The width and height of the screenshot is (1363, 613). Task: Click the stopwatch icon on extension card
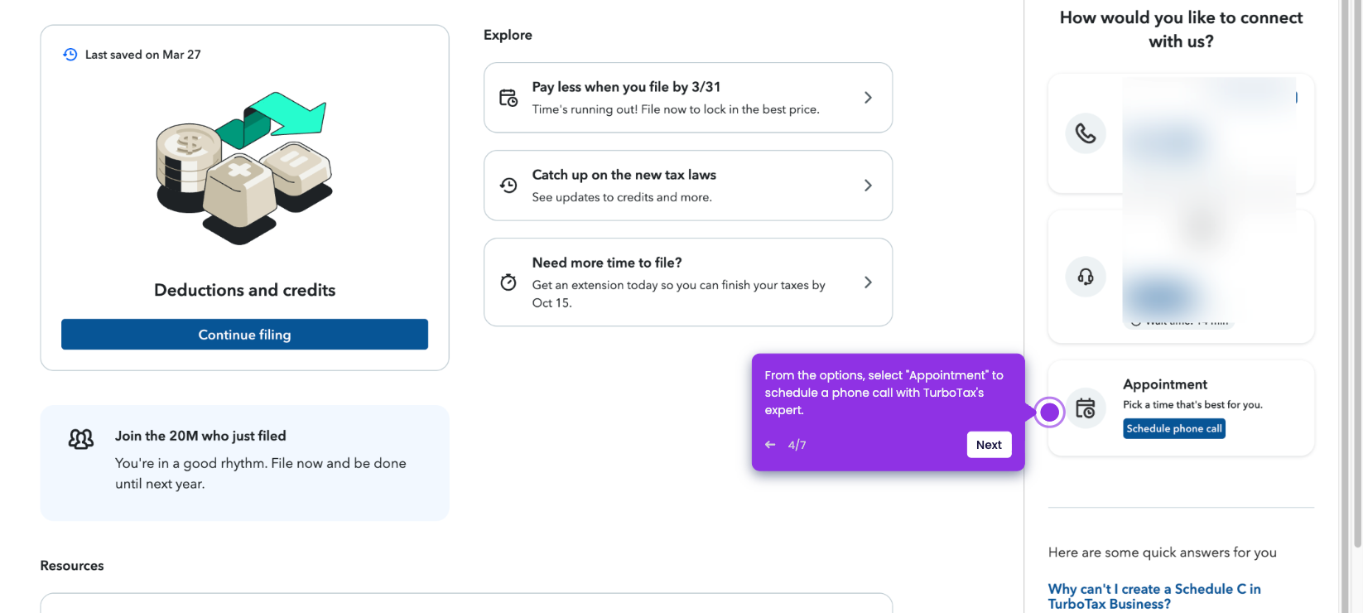click(x=508, y=282)
